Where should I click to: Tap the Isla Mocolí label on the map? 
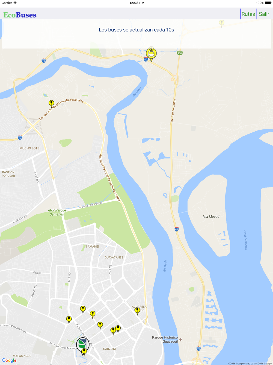[211, 216]
